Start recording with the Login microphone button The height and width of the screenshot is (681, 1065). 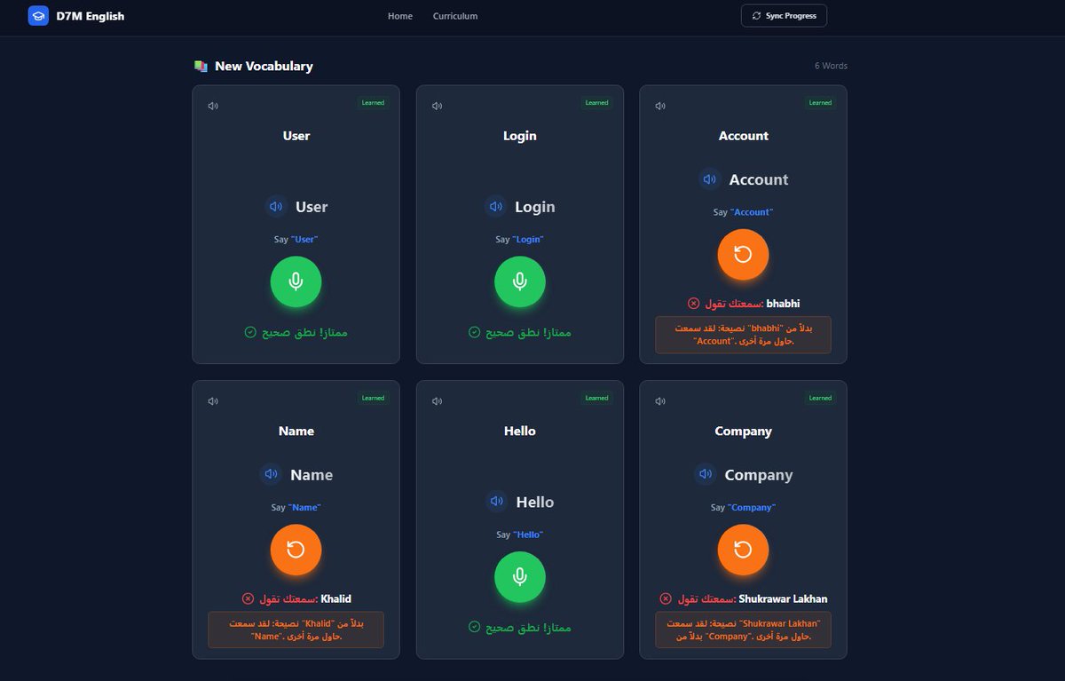[520, 281]
